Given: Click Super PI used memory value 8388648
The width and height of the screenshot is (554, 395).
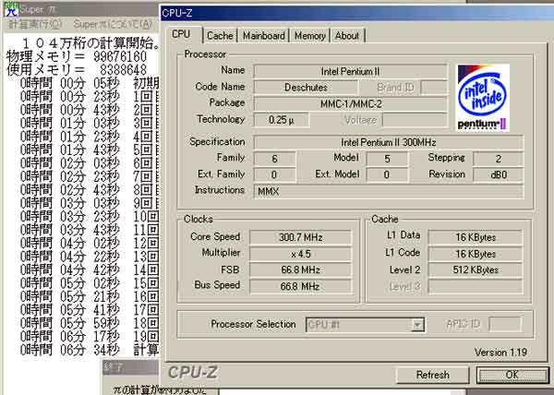Looking at the screenshot, I should [124, 69].
